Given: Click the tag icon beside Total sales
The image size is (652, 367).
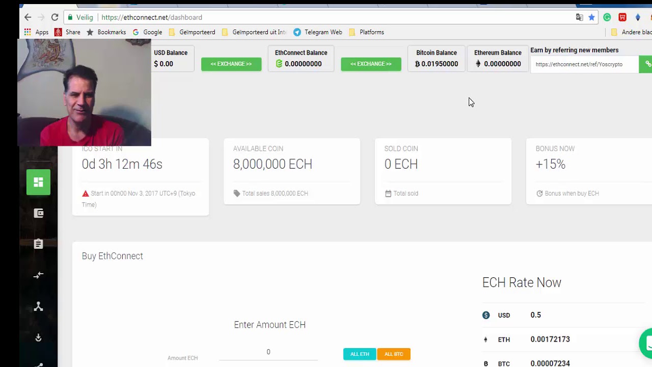Looking at the screenshot, I should tap(237, 193).
